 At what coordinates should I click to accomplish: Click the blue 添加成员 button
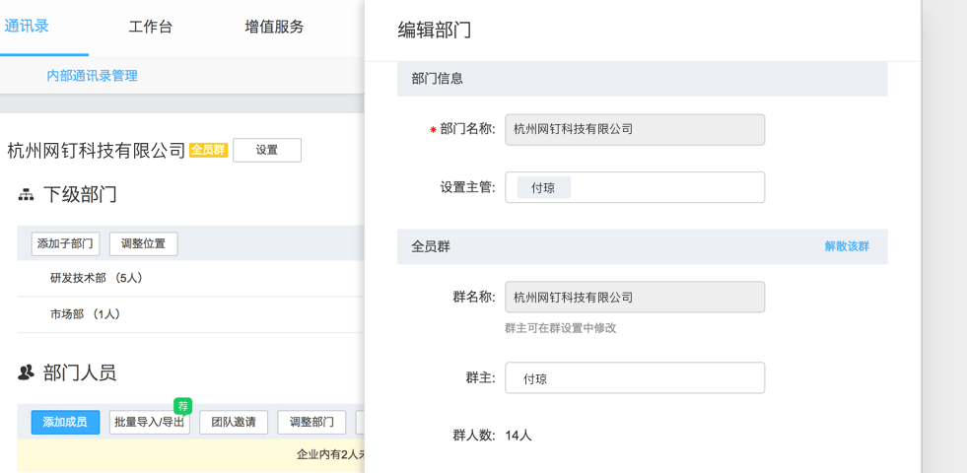click(65, 423)
